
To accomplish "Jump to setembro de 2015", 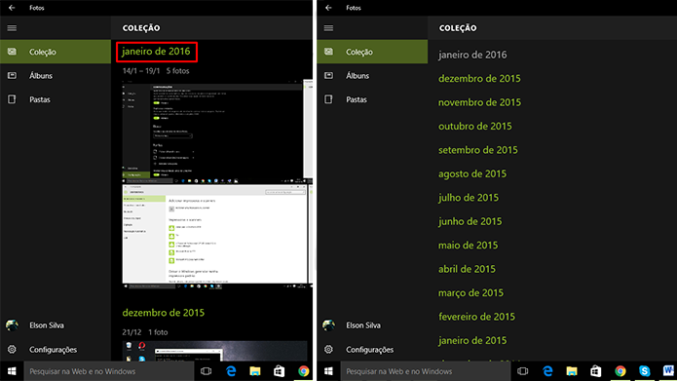I will (478, 150).
